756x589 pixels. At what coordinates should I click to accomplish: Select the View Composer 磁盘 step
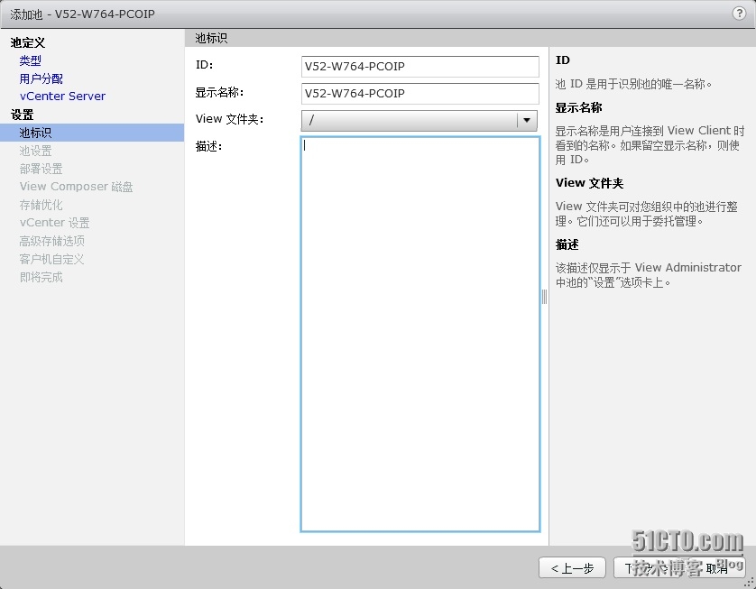click(x=76, y=187)
